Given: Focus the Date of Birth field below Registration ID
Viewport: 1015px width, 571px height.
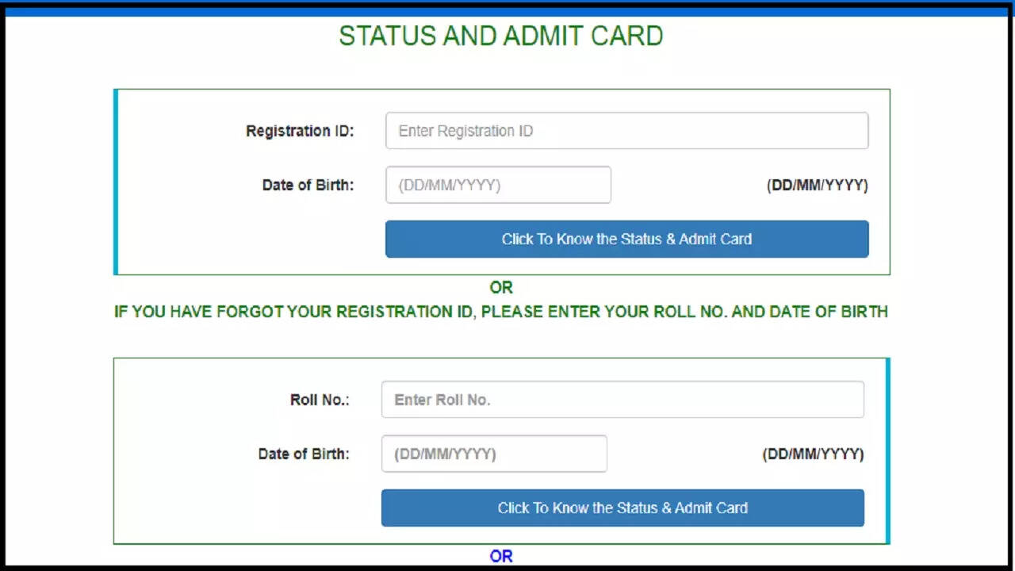Looking at the screenshot, I should [x=498, y=185].
